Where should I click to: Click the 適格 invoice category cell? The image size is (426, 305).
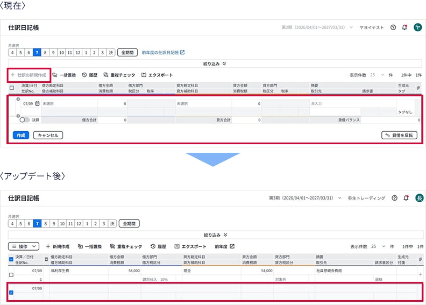click(385, 279)
